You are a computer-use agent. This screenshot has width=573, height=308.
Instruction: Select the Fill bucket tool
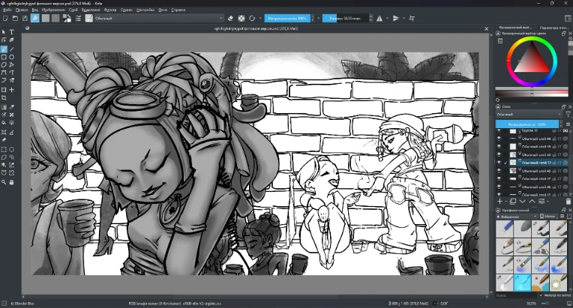(4, 123)
